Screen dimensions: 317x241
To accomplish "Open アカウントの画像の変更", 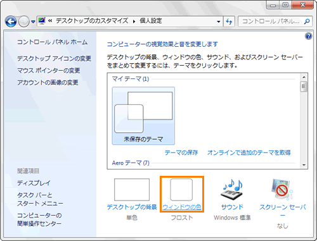I will click(x=48, y=82).
